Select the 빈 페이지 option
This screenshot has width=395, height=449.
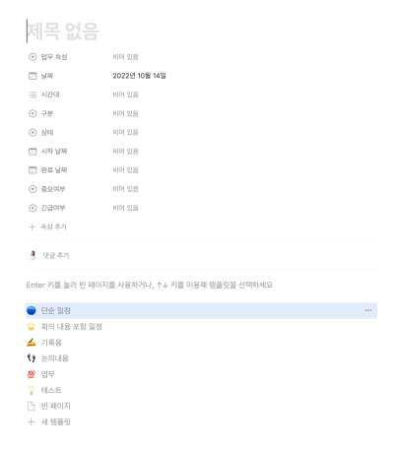(201, 406)
